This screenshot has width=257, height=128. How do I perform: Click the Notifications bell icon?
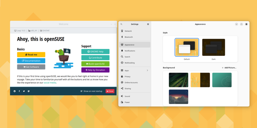coord(122,51)
